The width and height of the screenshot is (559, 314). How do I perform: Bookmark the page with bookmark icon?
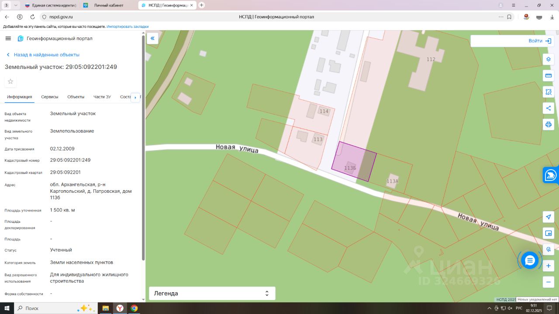click(x=509, y=17)
